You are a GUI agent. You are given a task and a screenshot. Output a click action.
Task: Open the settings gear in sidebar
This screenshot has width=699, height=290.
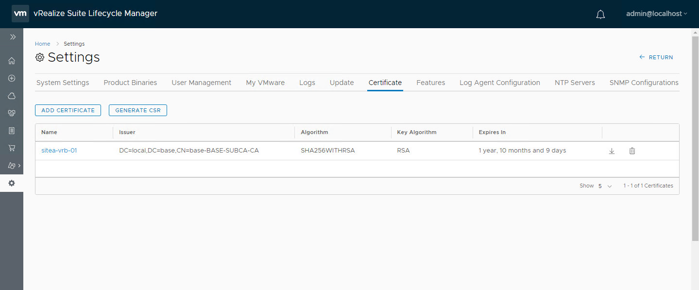12,183
